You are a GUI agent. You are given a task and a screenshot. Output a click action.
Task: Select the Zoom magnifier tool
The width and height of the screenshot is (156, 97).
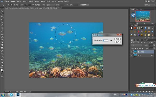tap(2, 65)
